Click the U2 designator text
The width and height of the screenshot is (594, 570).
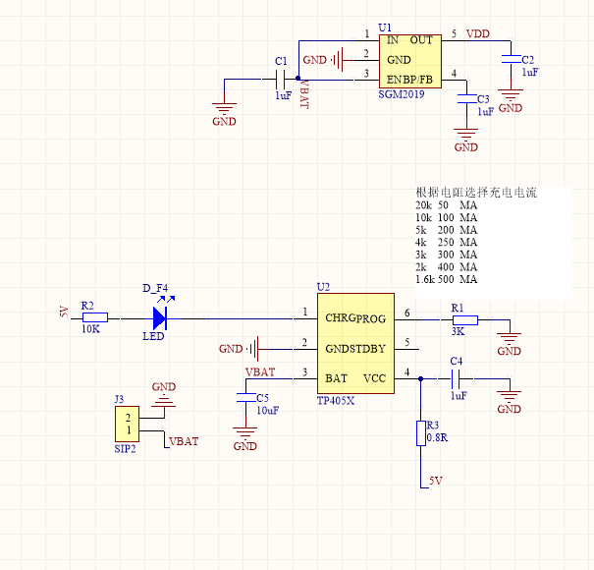(324, 287)
